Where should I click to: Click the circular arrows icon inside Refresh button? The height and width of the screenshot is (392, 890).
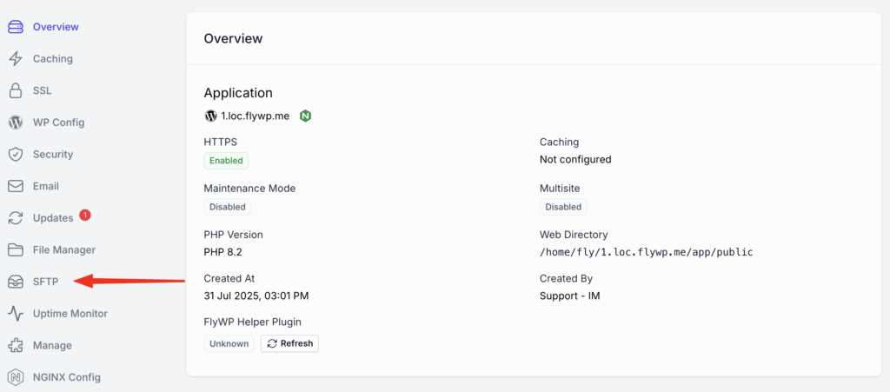tap(272, 343)
